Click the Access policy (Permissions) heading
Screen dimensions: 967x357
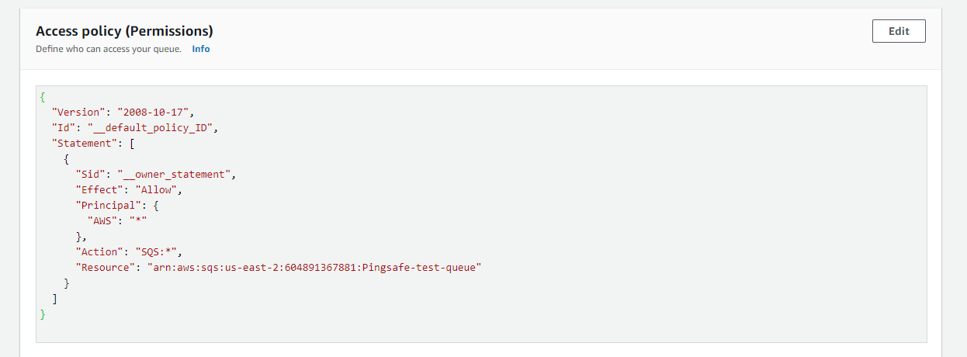pyautogui.click(x=124, y=31)
